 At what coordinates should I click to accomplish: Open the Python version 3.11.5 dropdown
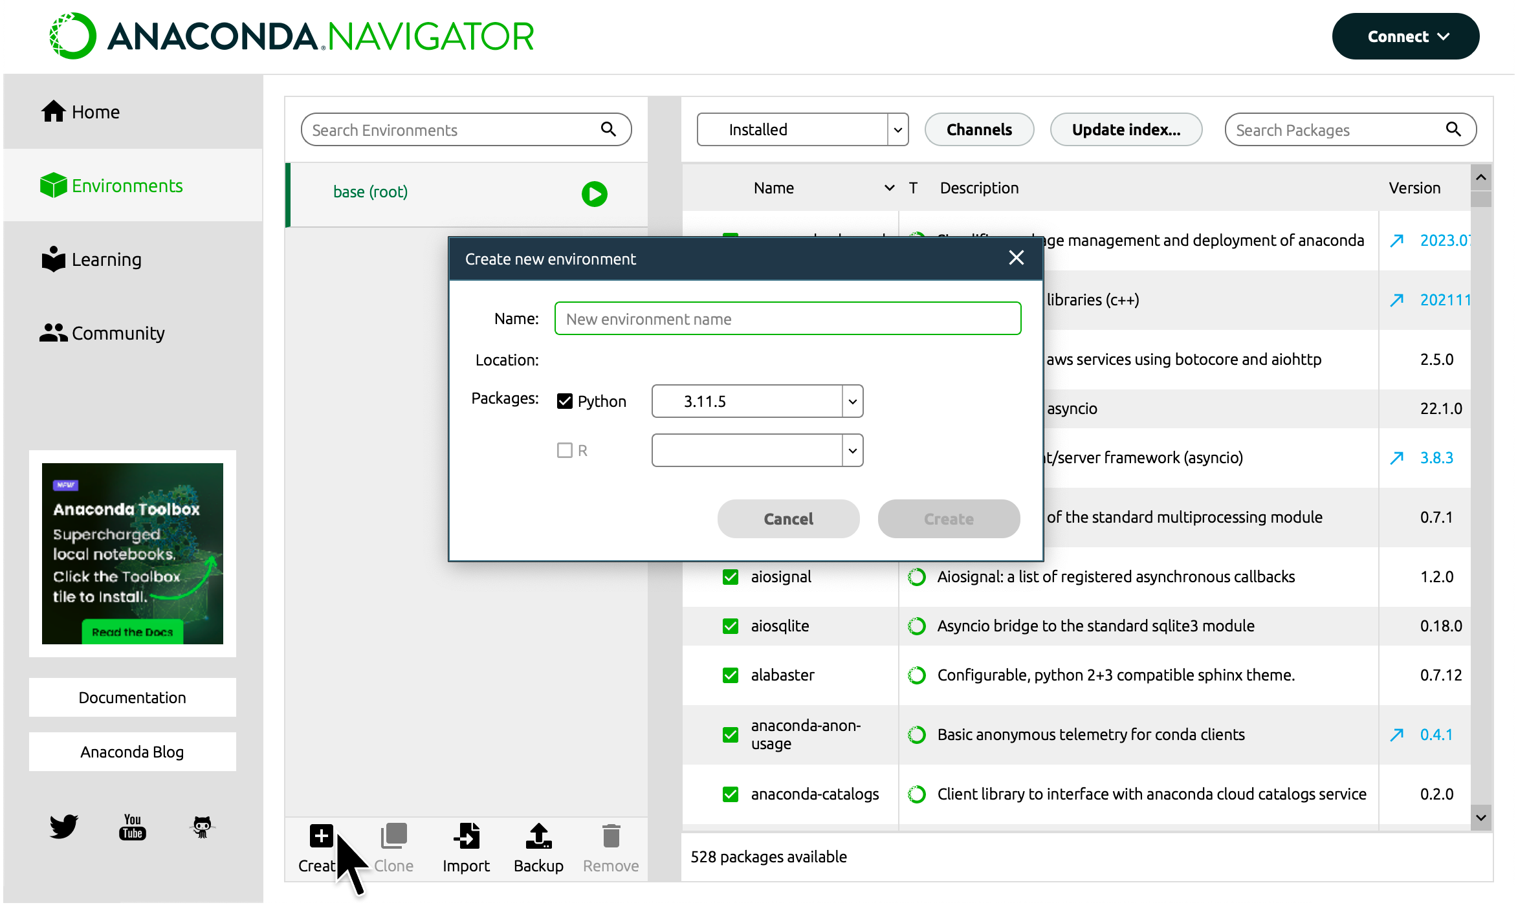click(851, 401)
